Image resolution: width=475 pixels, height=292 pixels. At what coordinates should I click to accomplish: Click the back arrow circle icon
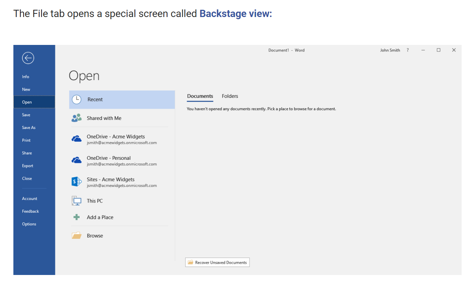pyautogui.click(x=28, y=58)
